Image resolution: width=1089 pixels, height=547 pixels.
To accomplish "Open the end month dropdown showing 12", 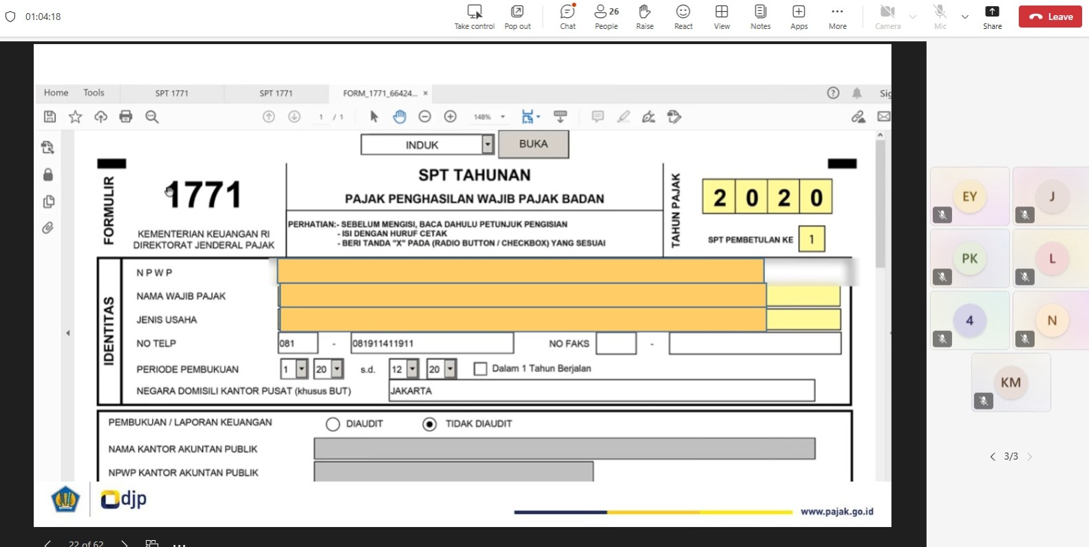I will [412, 369].
